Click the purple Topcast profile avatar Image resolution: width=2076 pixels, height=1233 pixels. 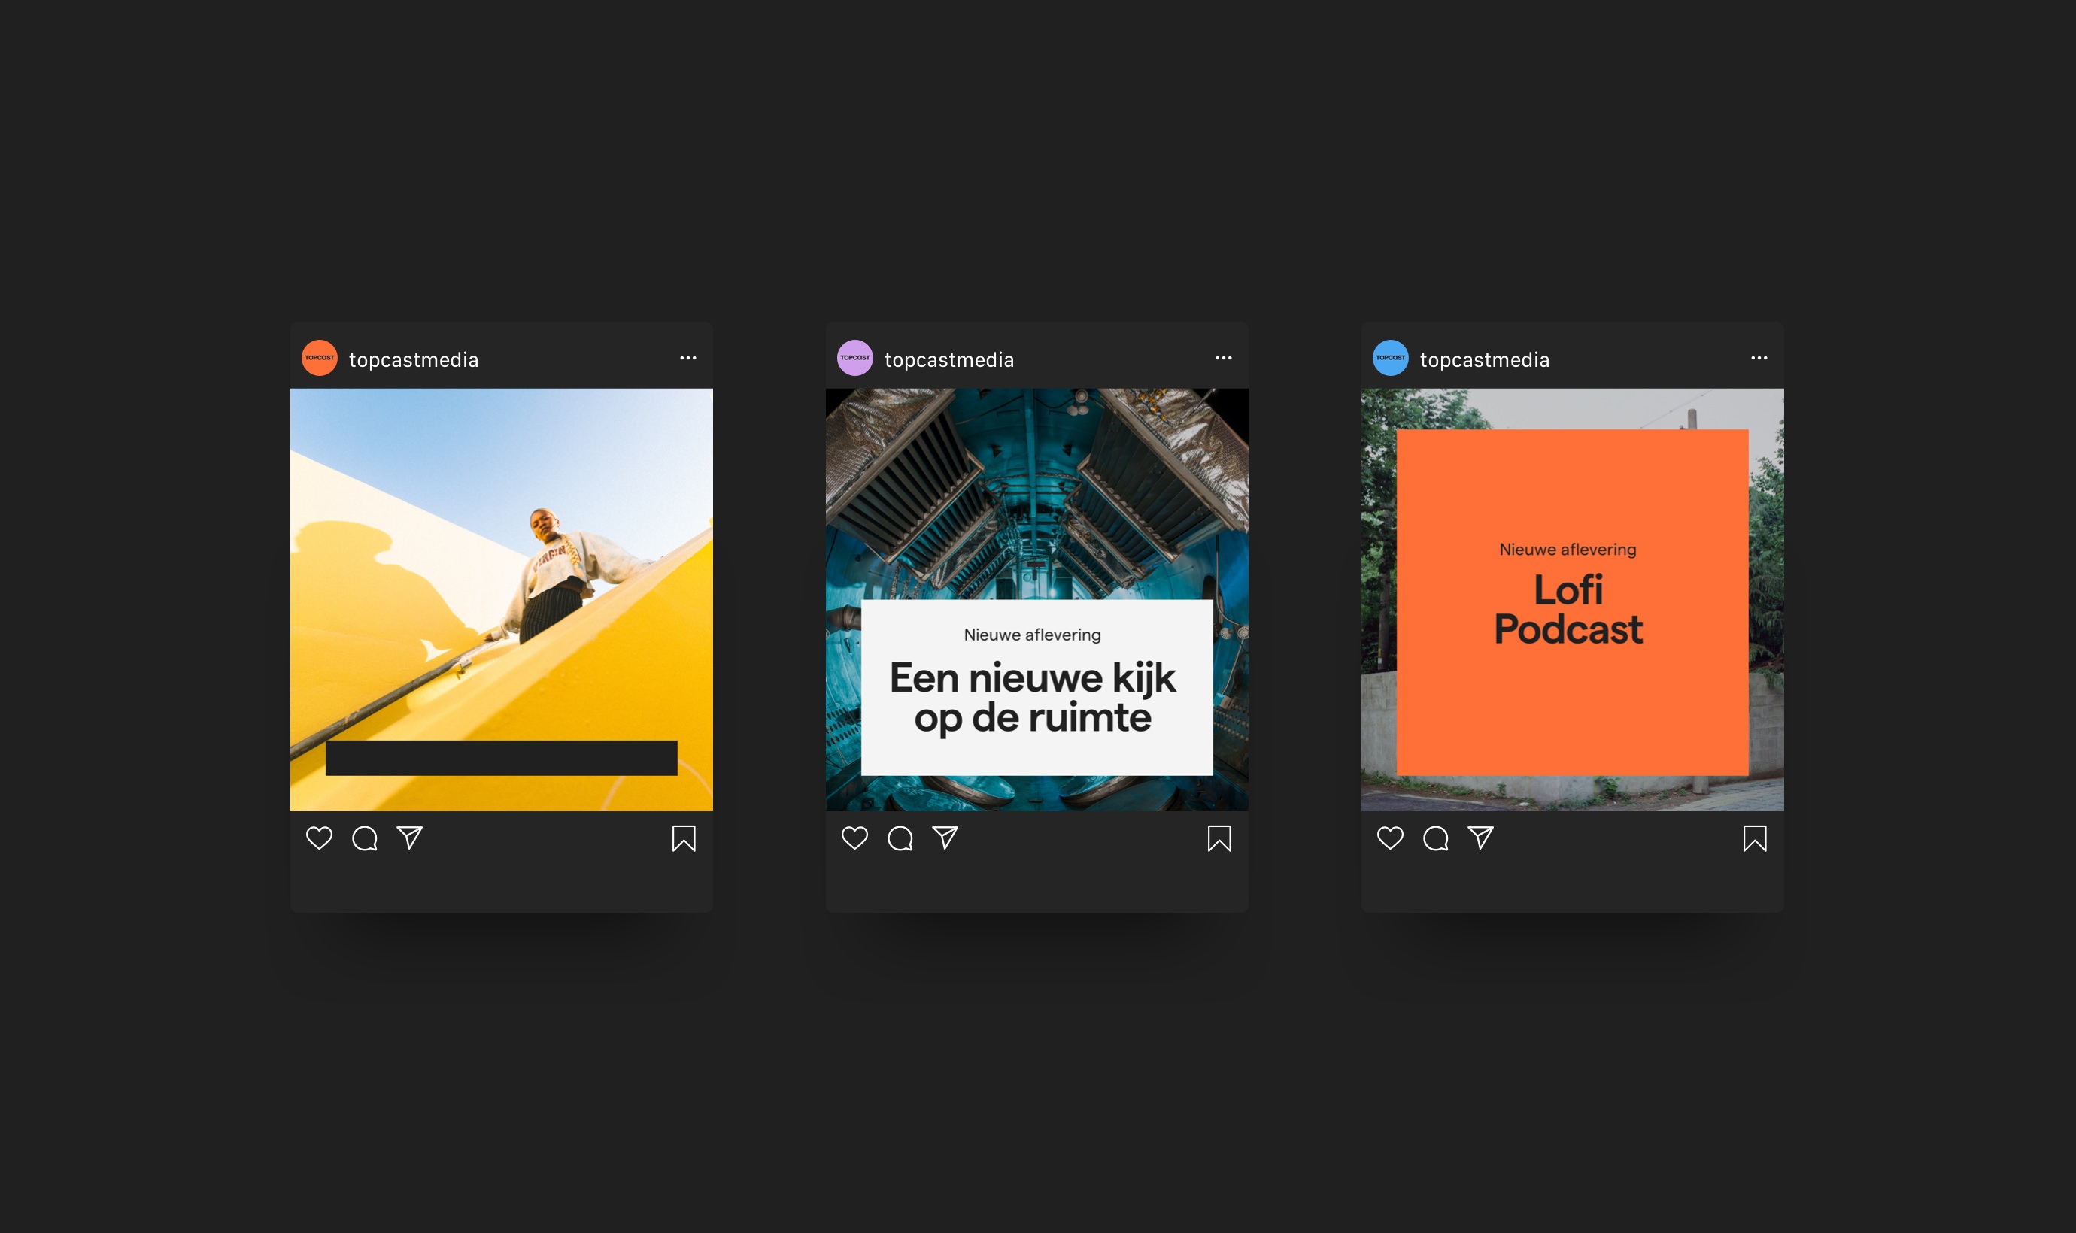click(855, 358)
